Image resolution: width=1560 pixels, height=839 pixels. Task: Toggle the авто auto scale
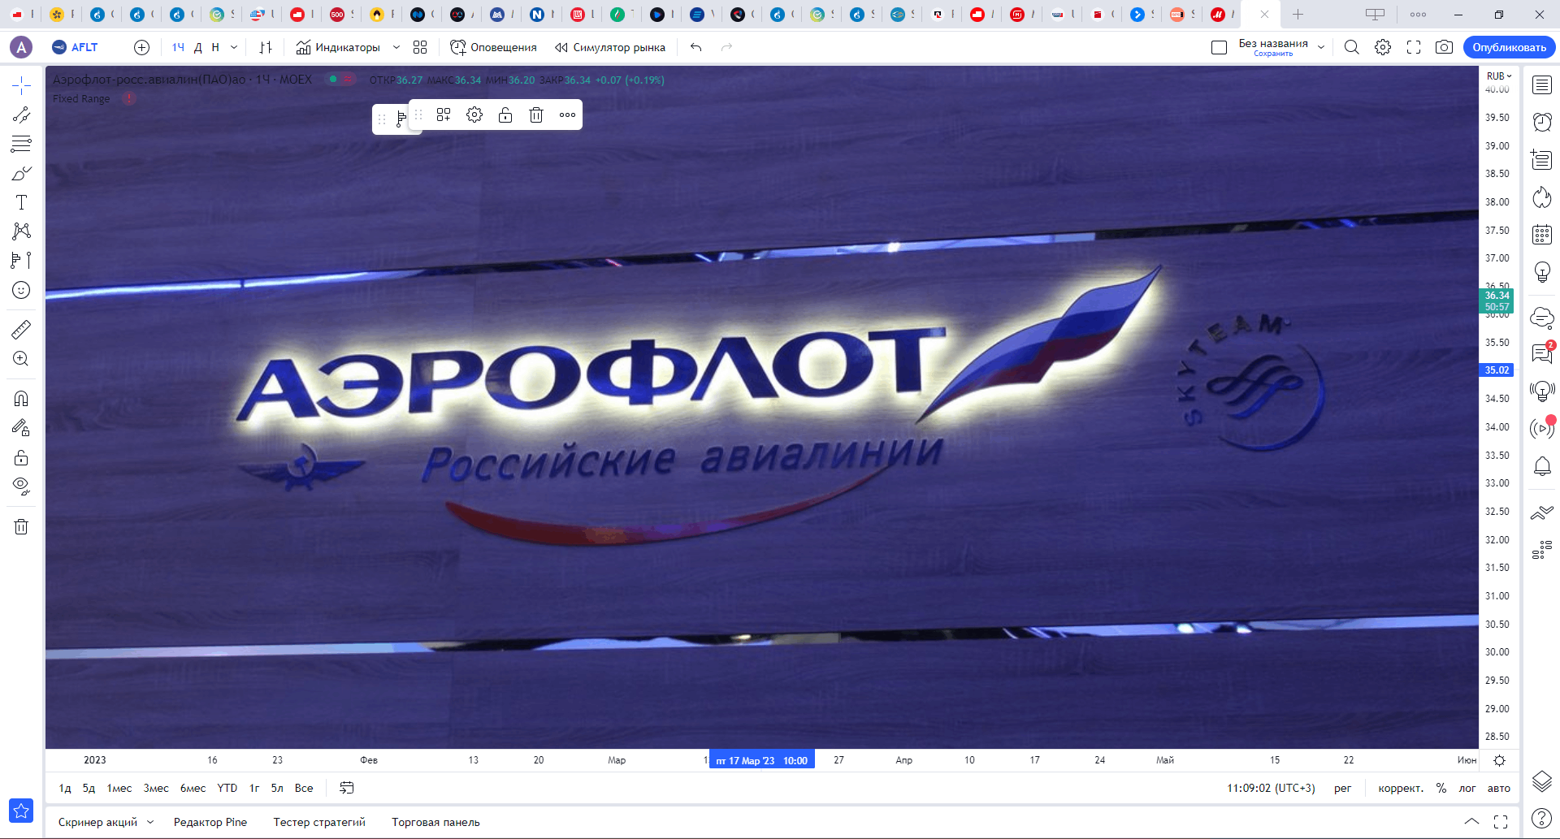[x=1499, y=788]
